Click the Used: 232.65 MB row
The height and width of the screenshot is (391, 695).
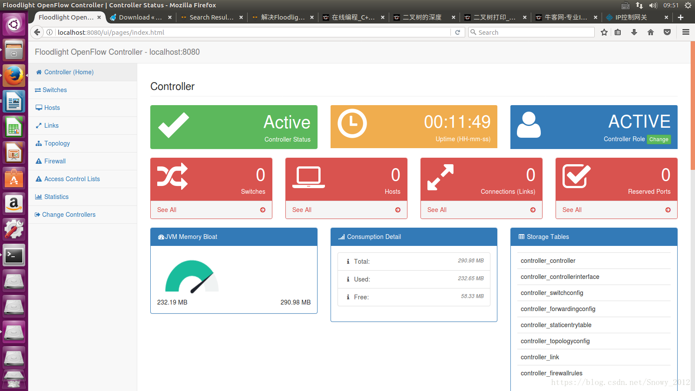[x=414, y=279]
